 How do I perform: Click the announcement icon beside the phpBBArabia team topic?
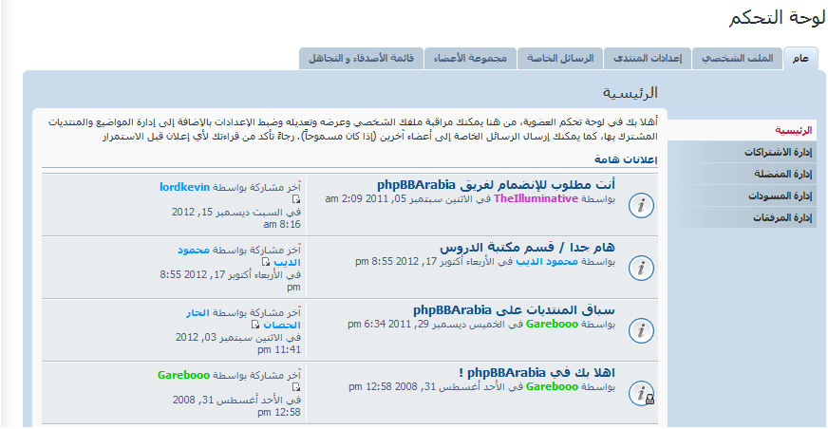[642, 204]
